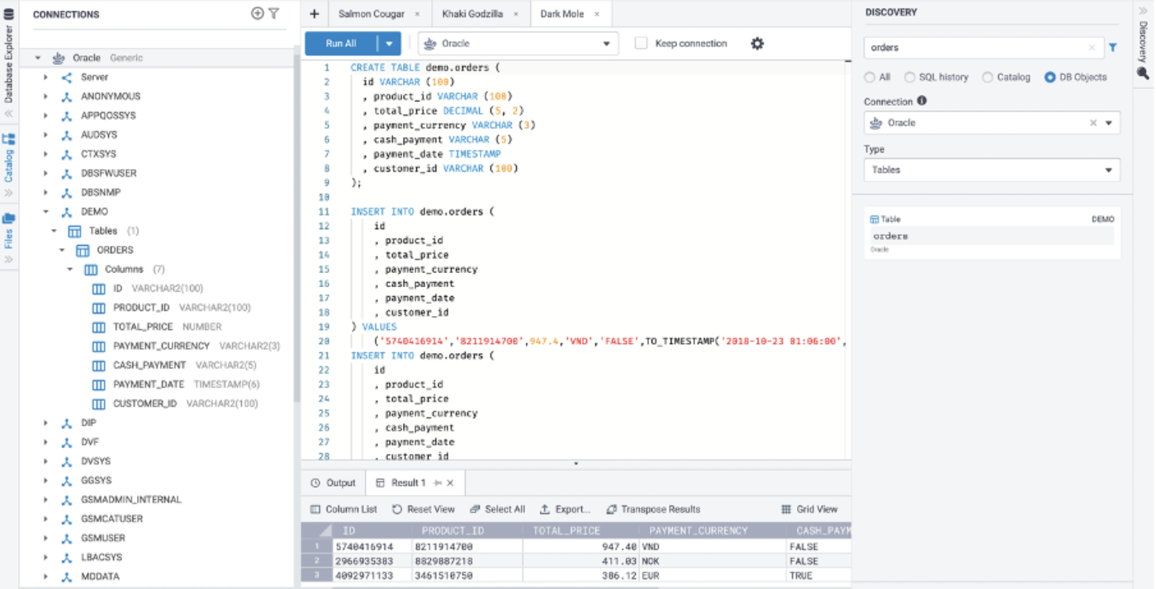The width and height of the screenshot is (1156, 589).
Task: Click the Column List button
Action: pyautogui.click(x=343, y=509)
